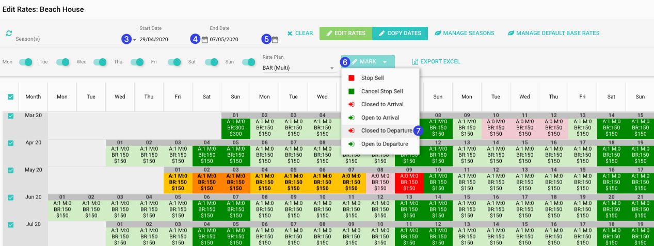Click the Export Excel spreadsheet icon

point(415,62)
